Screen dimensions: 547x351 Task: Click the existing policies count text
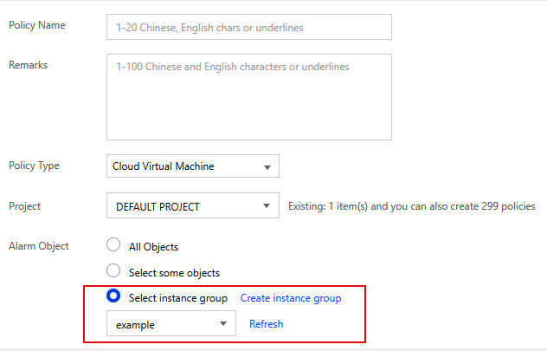[x=411, y=207]
